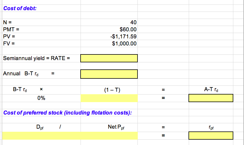
Task: Click the 'PMT =' label cell
Action: [x=41, y=29]
